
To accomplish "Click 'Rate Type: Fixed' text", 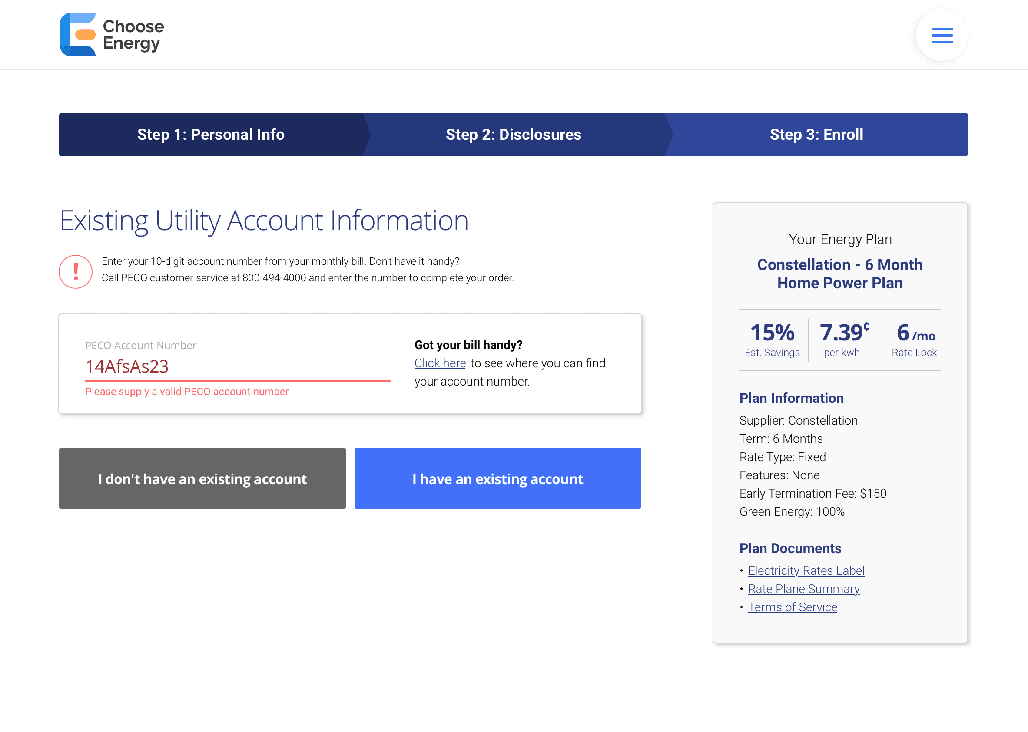I will [783, 457].
